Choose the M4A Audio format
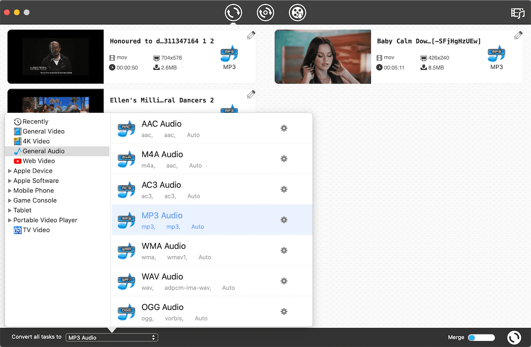The image size is (531, 347). 162,154
